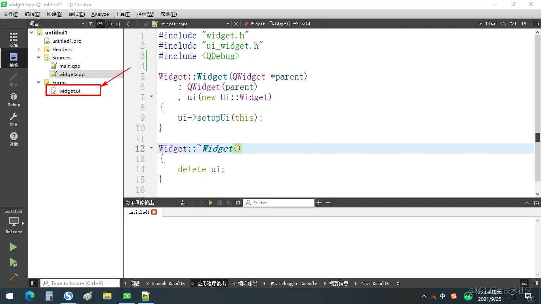The width and height of the screenshot is (541, 304).
Task: Click the Type to locate field
Action: [80, 283]
